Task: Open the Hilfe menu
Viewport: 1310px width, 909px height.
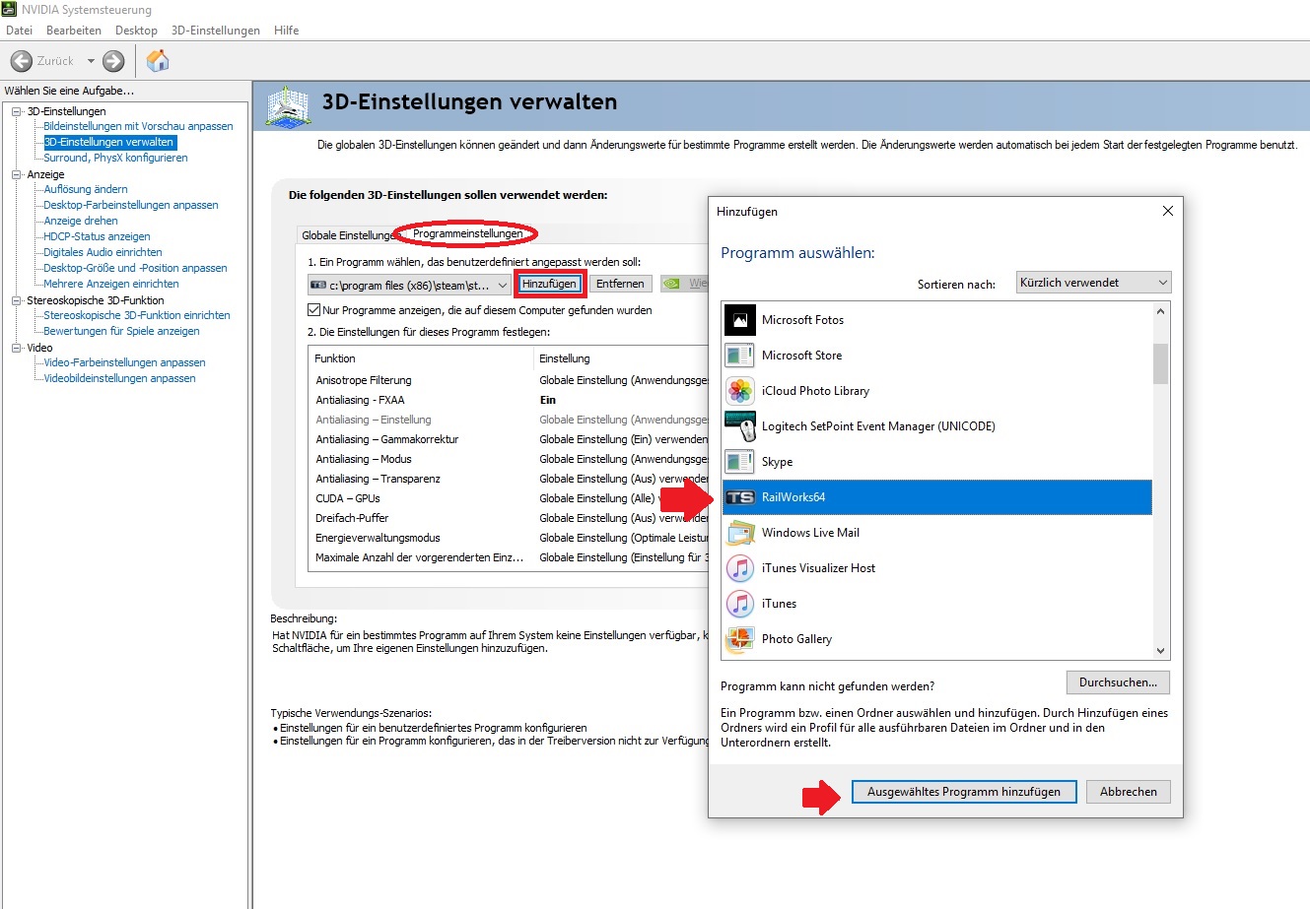Action: (x=287, y=31)
